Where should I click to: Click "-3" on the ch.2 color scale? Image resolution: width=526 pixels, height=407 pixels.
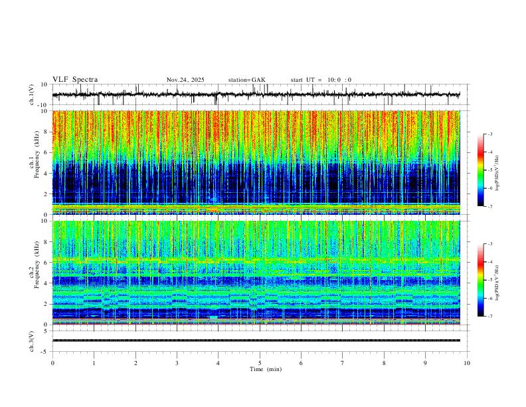click(x=489, y=244)
